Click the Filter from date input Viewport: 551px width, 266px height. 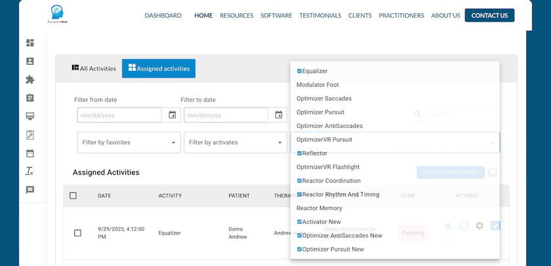119,115
